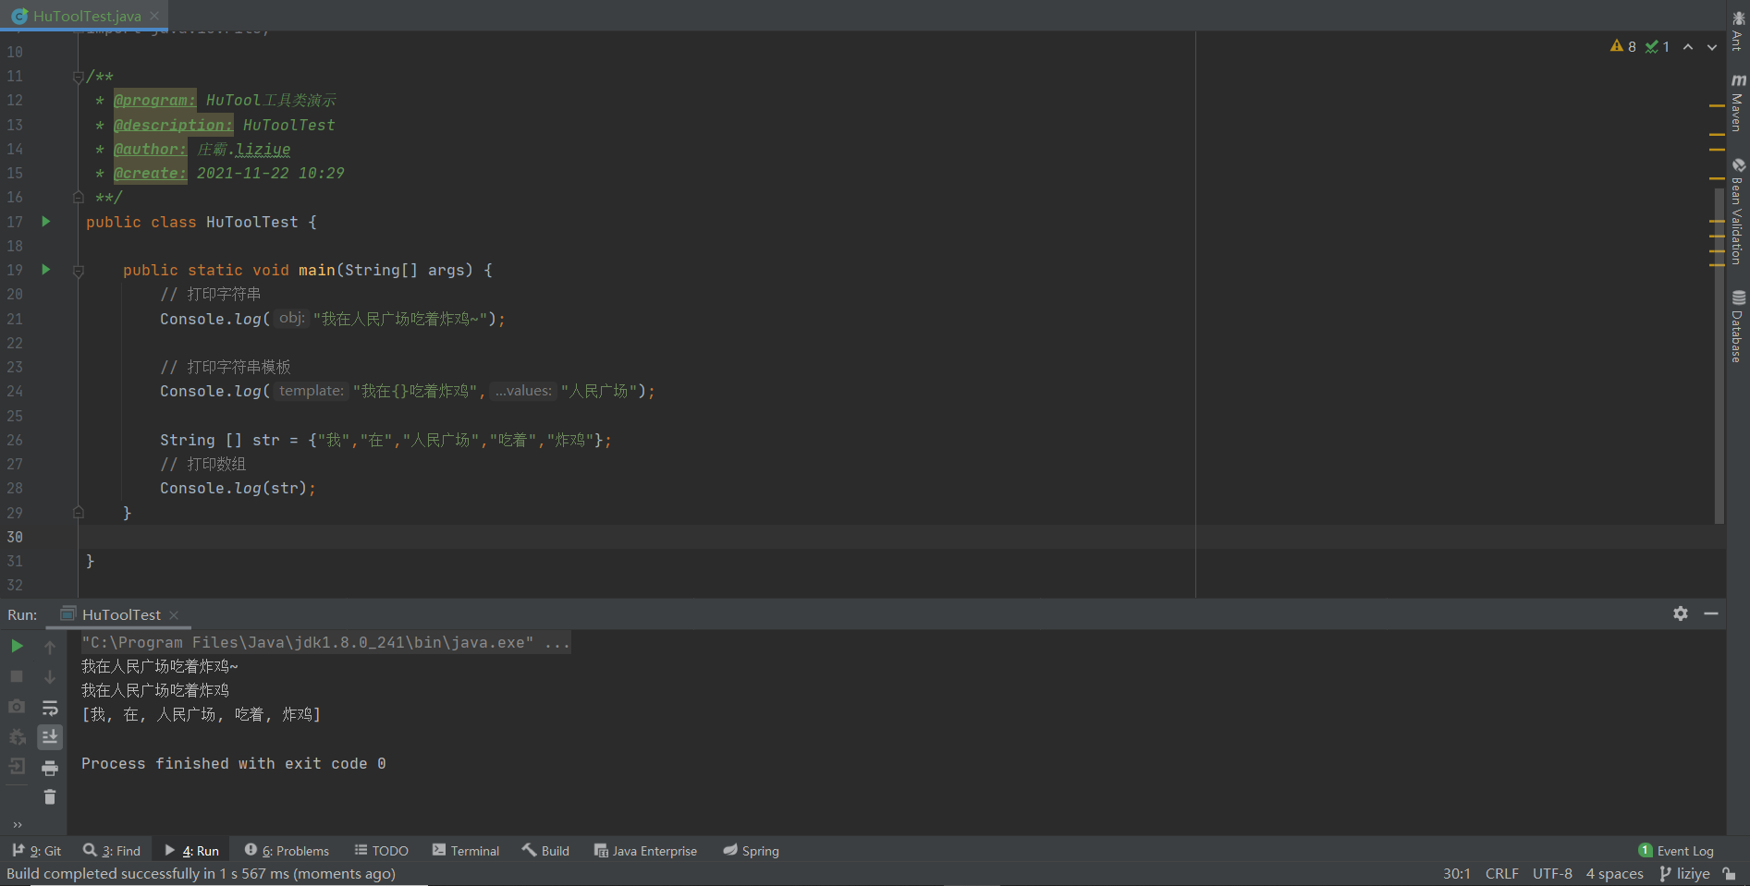The width and height of the screenshot is (1750, 886).
Task: Open the Maven tool window
Action: coord(1738,103)
